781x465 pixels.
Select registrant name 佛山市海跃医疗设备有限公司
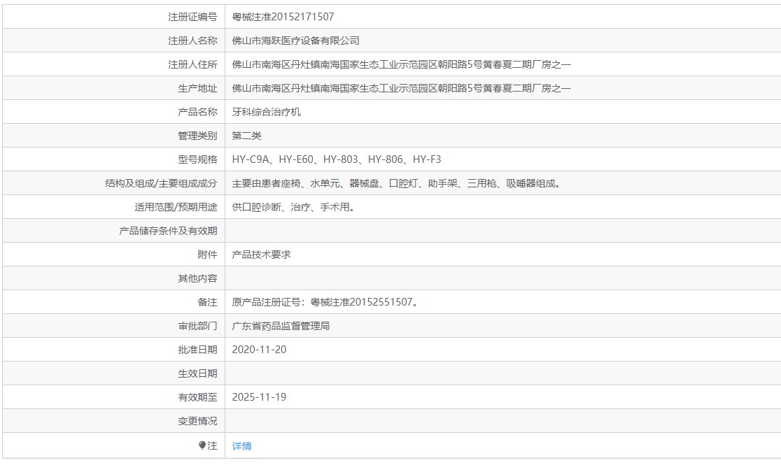click(296, 41)
